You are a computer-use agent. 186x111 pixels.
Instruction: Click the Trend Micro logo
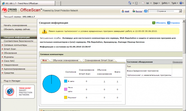[x=10, y=10]
